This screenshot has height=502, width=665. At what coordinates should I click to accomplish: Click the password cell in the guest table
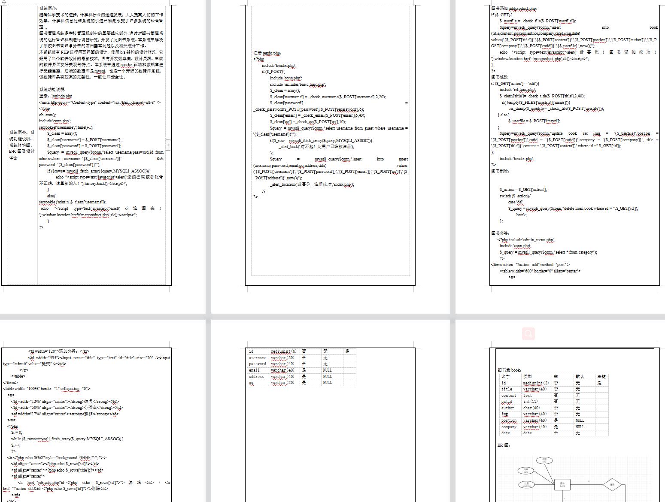tap(258, 364)
